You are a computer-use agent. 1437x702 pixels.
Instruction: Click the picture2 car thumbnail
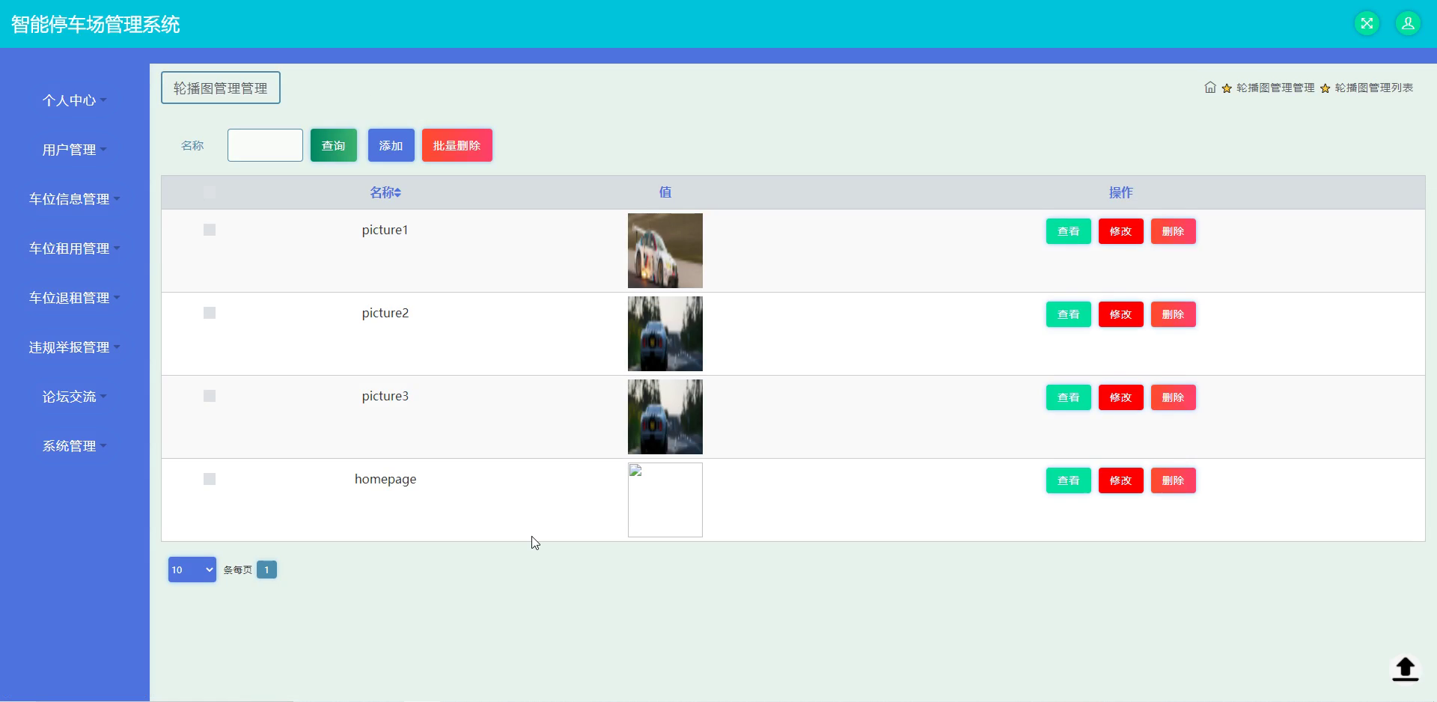tap(665, 334)
